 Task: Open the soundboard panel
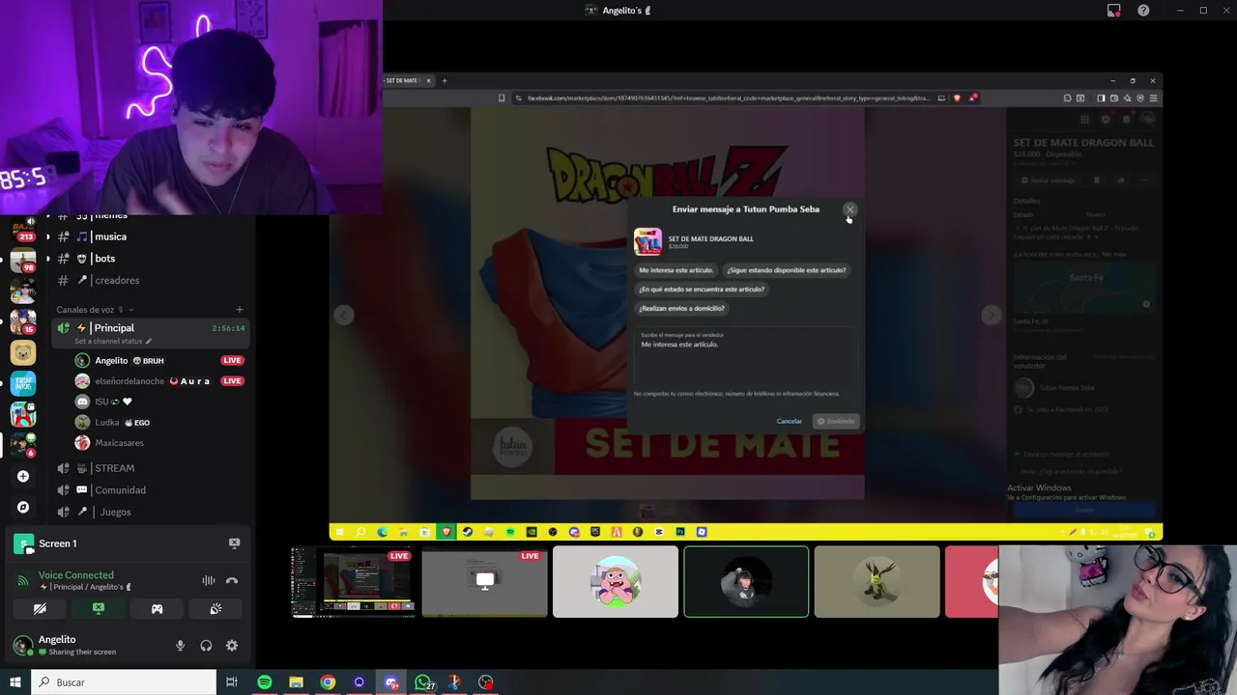pyautogui.click(x=216, y=609)
